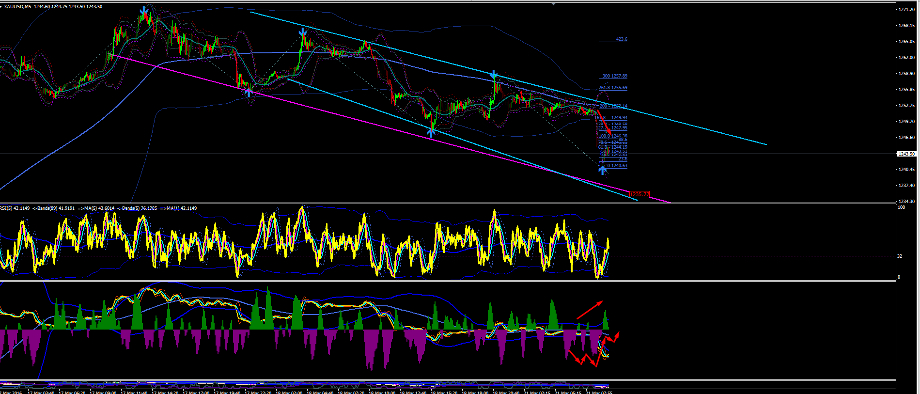The image size is (920, 394).
Task: Click the 423.6 Fibonacci level label
Action: (x=622, y=39)
